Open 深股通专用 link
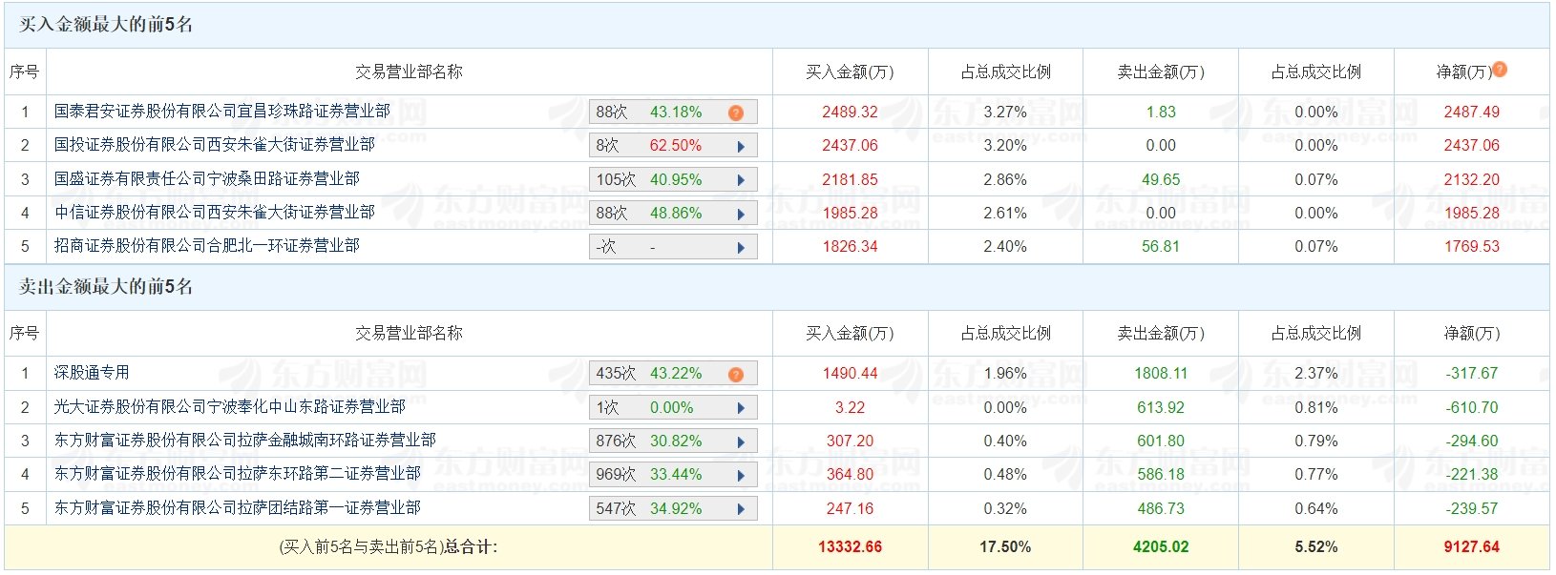Screen dimensions: 1556x575 92,373
